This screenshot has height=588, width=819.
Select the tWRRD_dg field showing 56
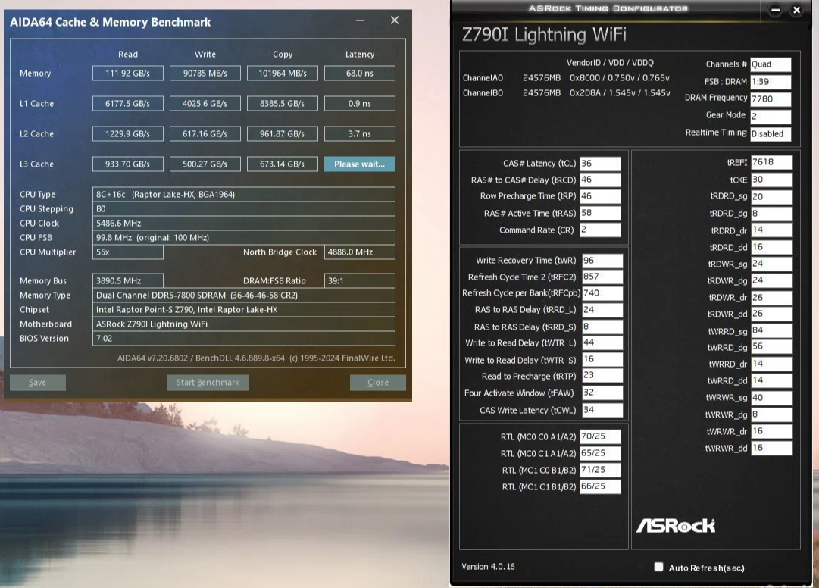coord(771,347)
